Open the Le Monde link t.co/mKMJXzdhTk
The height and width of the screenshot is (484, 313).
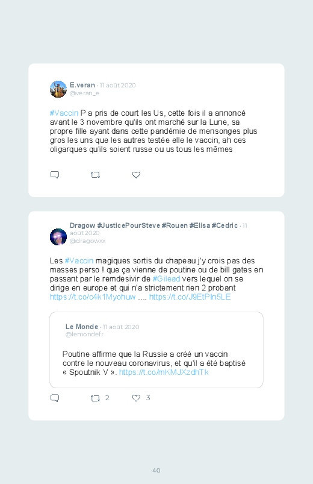(164, 372)
